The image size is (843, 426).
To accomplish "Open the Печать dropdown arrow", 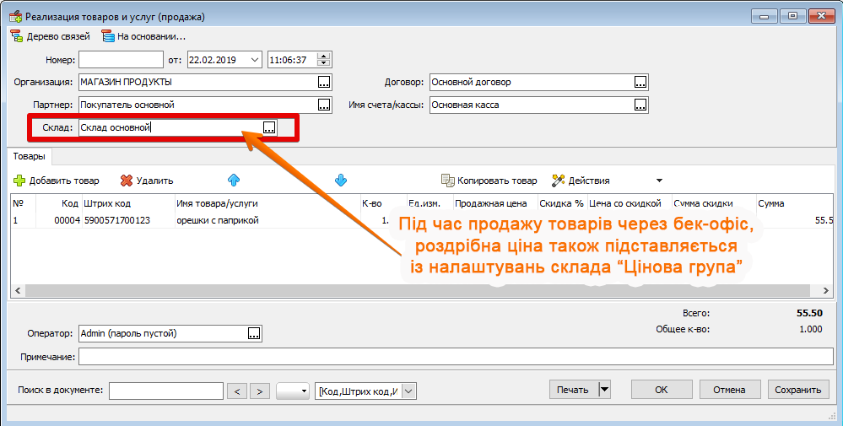I will coord(604,390).
